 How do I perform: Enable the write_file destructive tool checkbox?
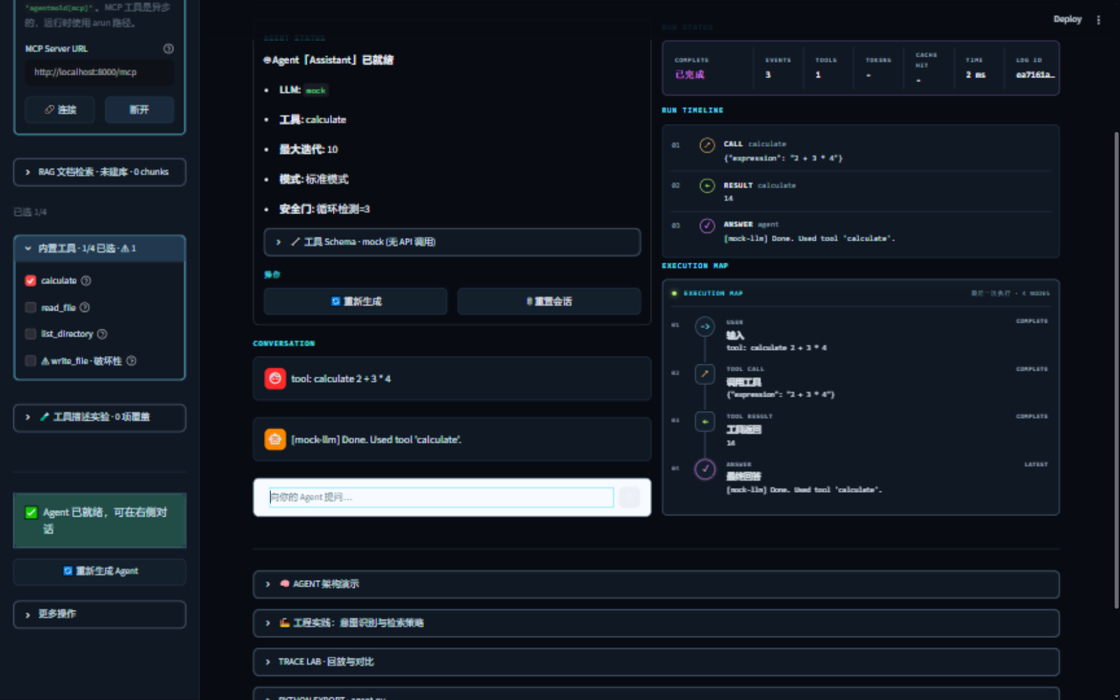click(x=31, y=361)
